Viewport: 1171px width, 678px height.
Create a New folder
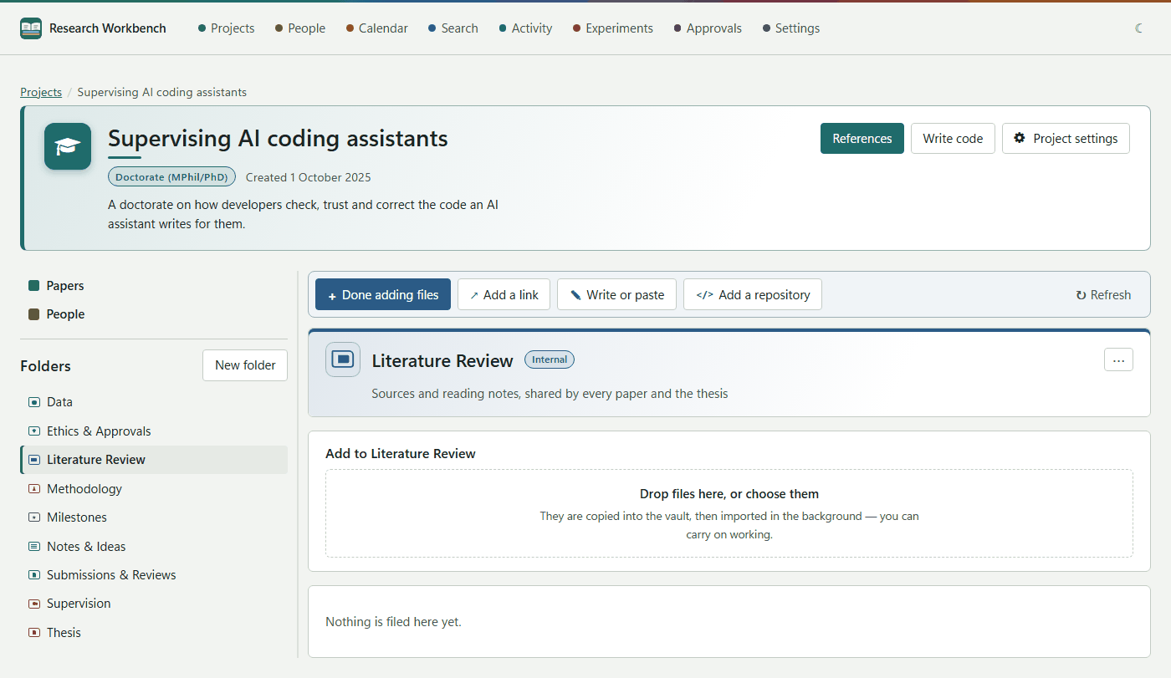(245, 365)
